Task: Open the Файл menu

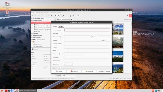Action: coord(33,13)
